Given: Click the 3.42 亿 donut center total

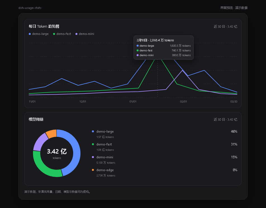Looking at the screenshot, I should [x=57, y=151].
